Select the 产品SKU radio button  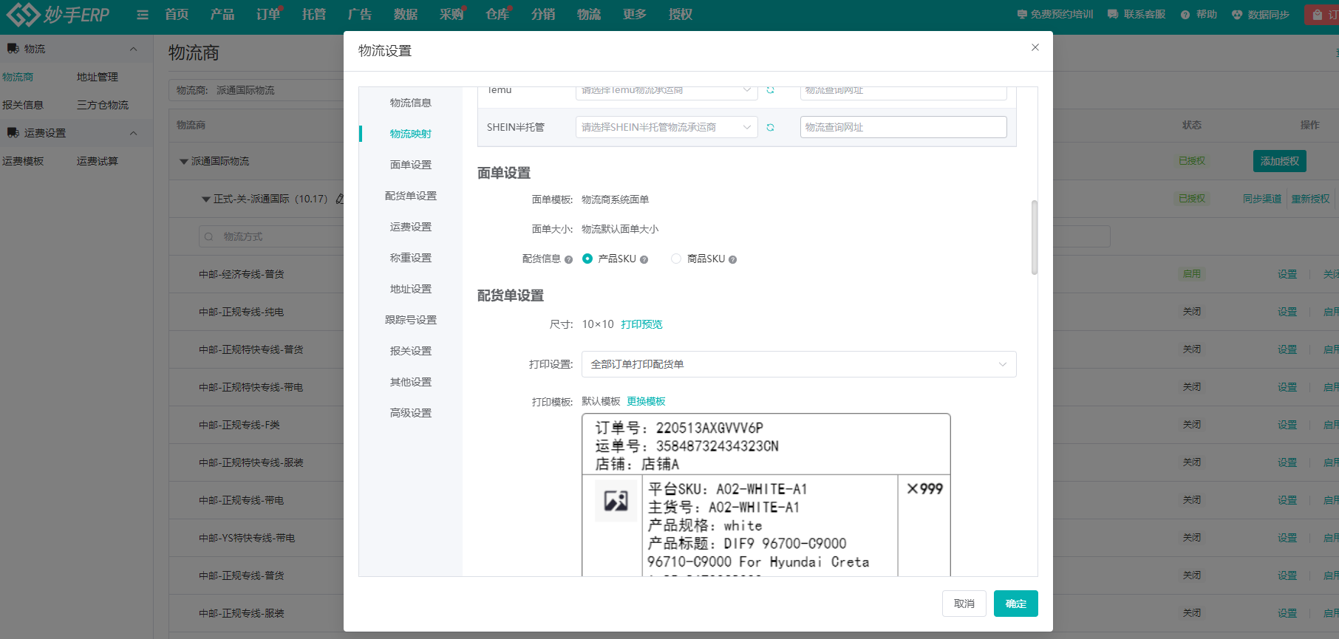pos(587,259)
